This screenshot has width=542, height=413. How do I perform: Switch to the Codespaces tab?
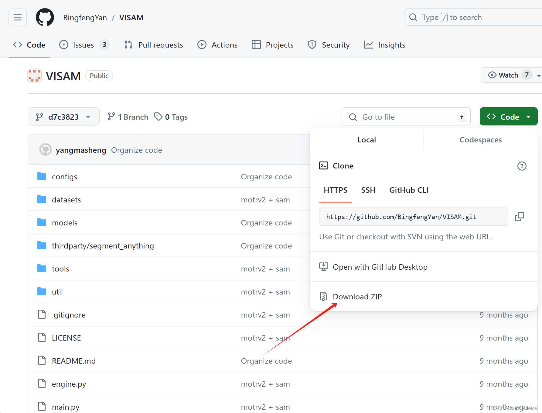480,140
